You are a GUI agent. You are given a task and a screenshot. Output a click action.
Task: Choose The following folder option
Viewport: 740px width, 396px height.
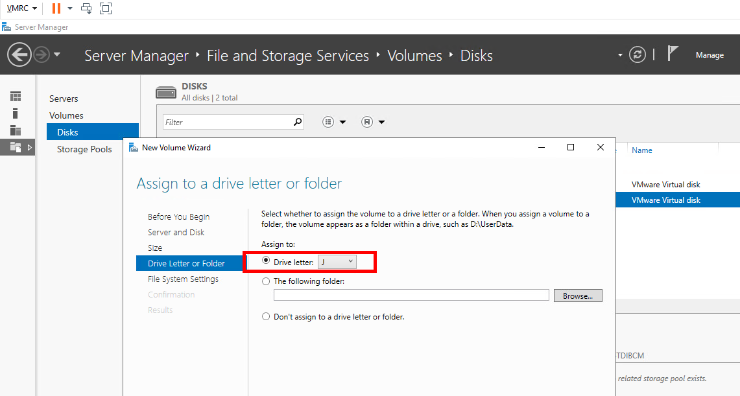tap(266, 281)
